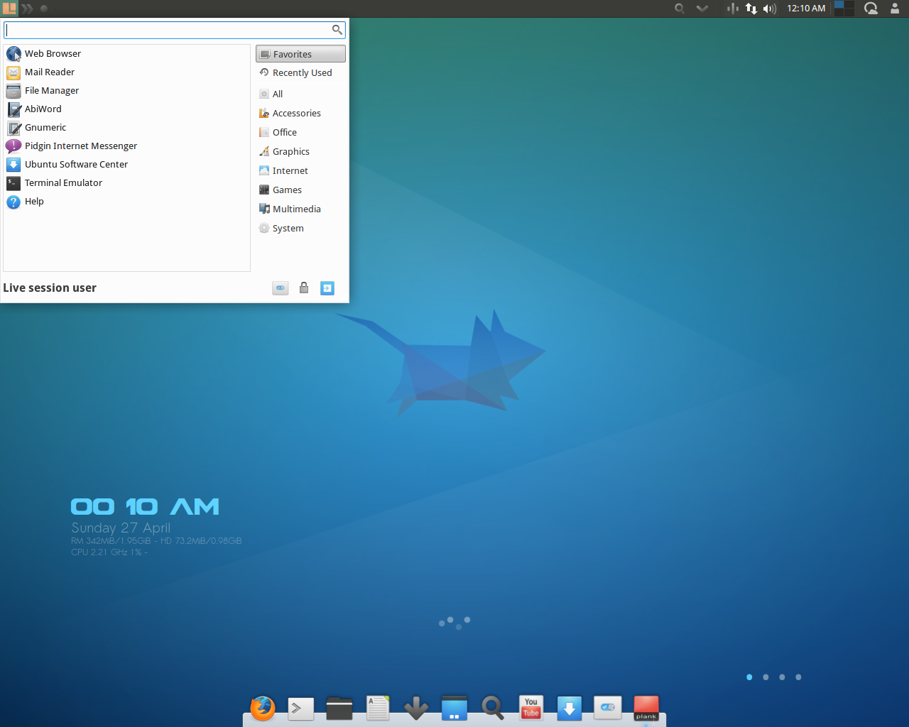This screenshot has height=727, width=909.
Task: Open the Accessories category
Action: point(300,113)
